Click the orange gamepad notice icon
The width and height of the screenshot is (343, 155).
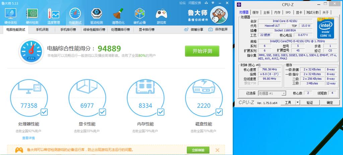click(19, 150)
